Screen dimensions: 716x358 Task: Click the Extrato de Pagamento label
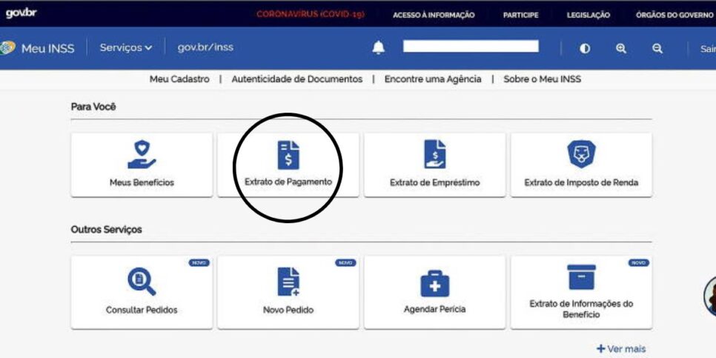[x=288, y=182]
